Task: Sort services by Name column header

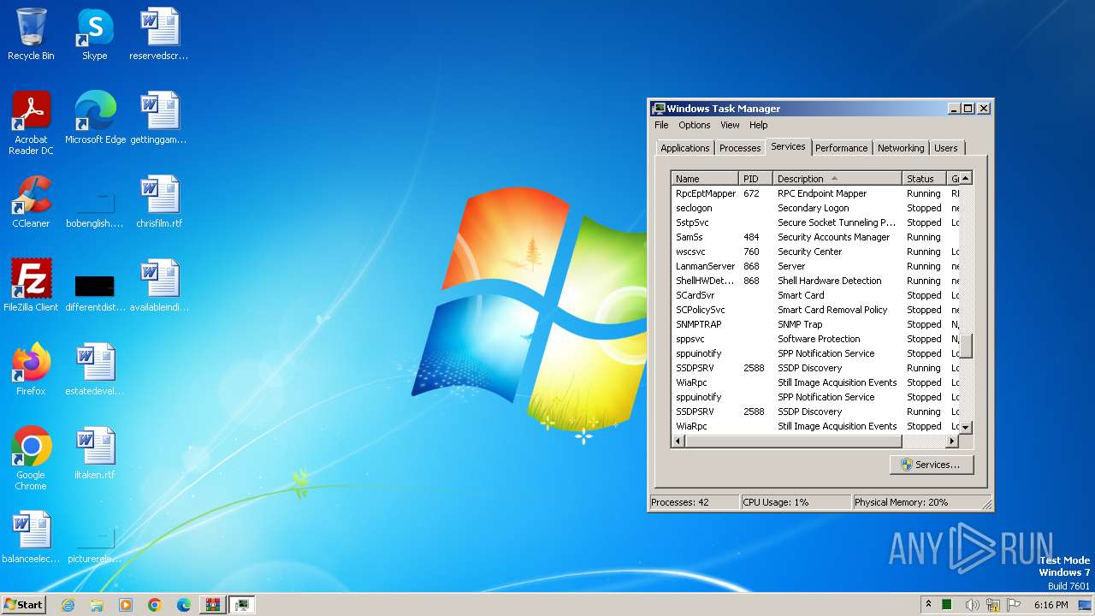Action: 706,179
